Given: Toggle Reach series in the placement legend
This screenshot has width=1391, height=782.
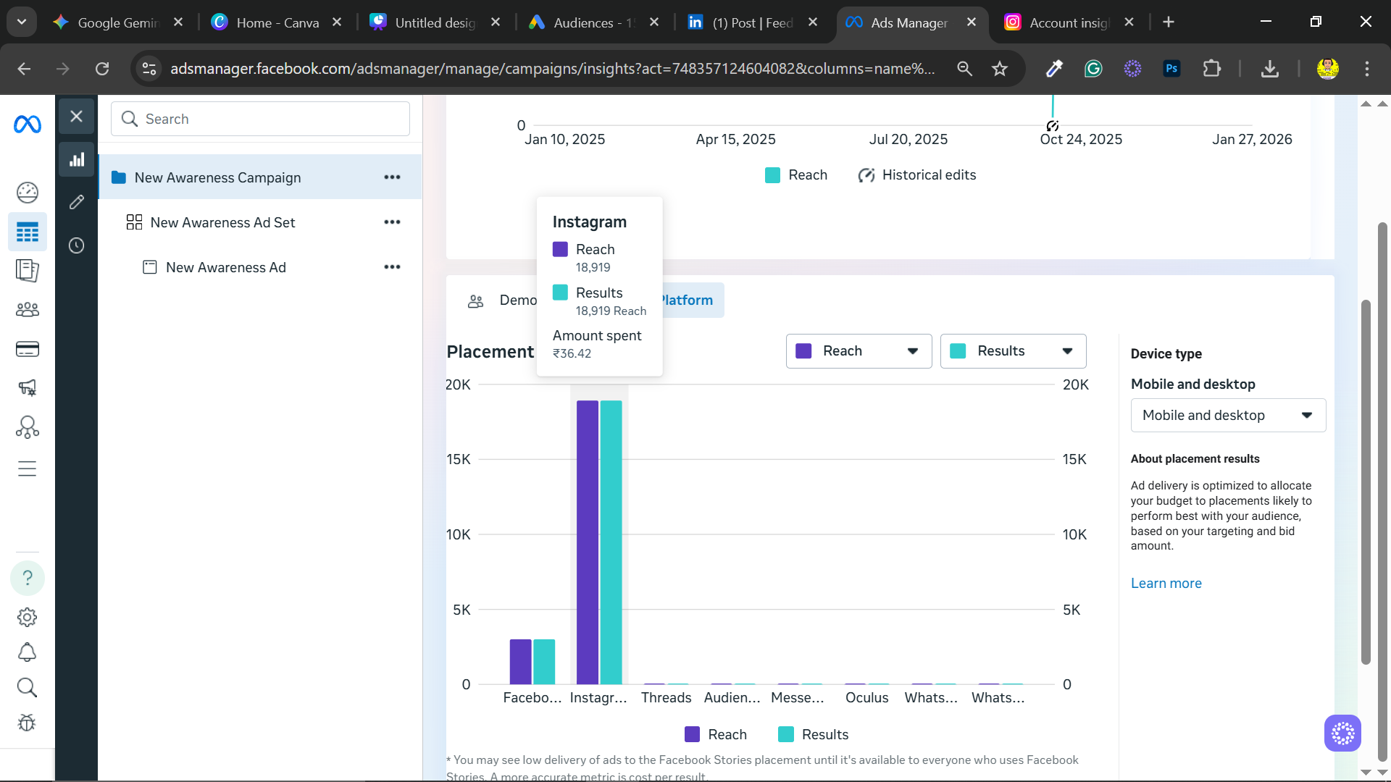Looking at the screenshot, I should 716,734.
